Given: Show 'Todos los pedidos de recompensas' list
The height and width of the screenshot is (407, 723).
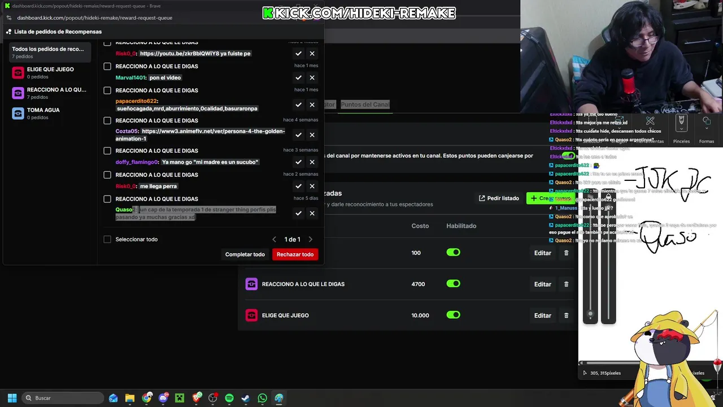Looking at the screenshot, I should tap(49, 52).
